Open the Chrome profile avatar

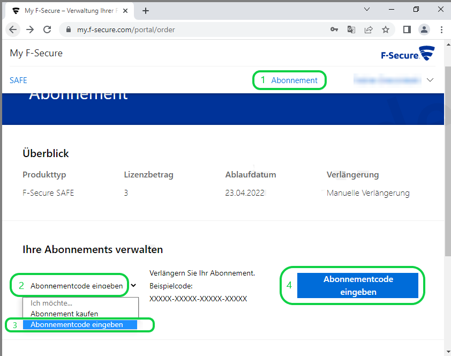click(424, 29)
